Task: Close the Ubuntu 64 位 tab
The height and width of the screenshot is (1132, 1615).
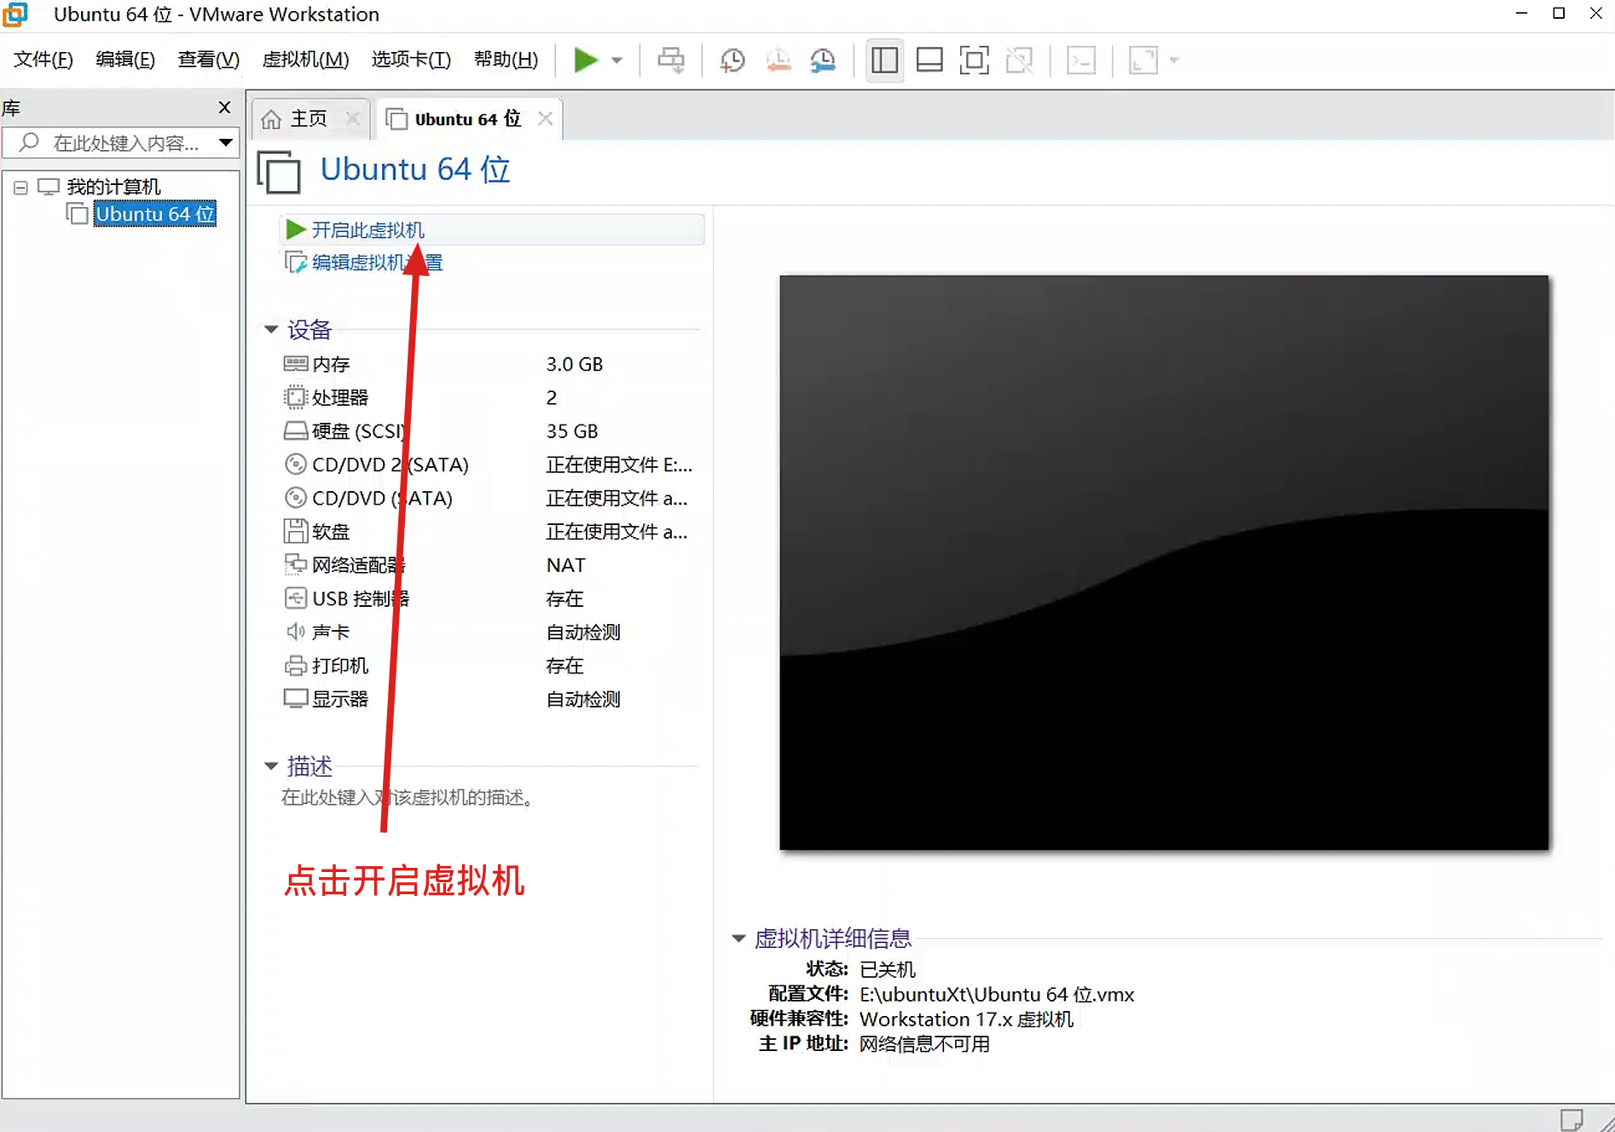Action: click(x=545, y=118)
